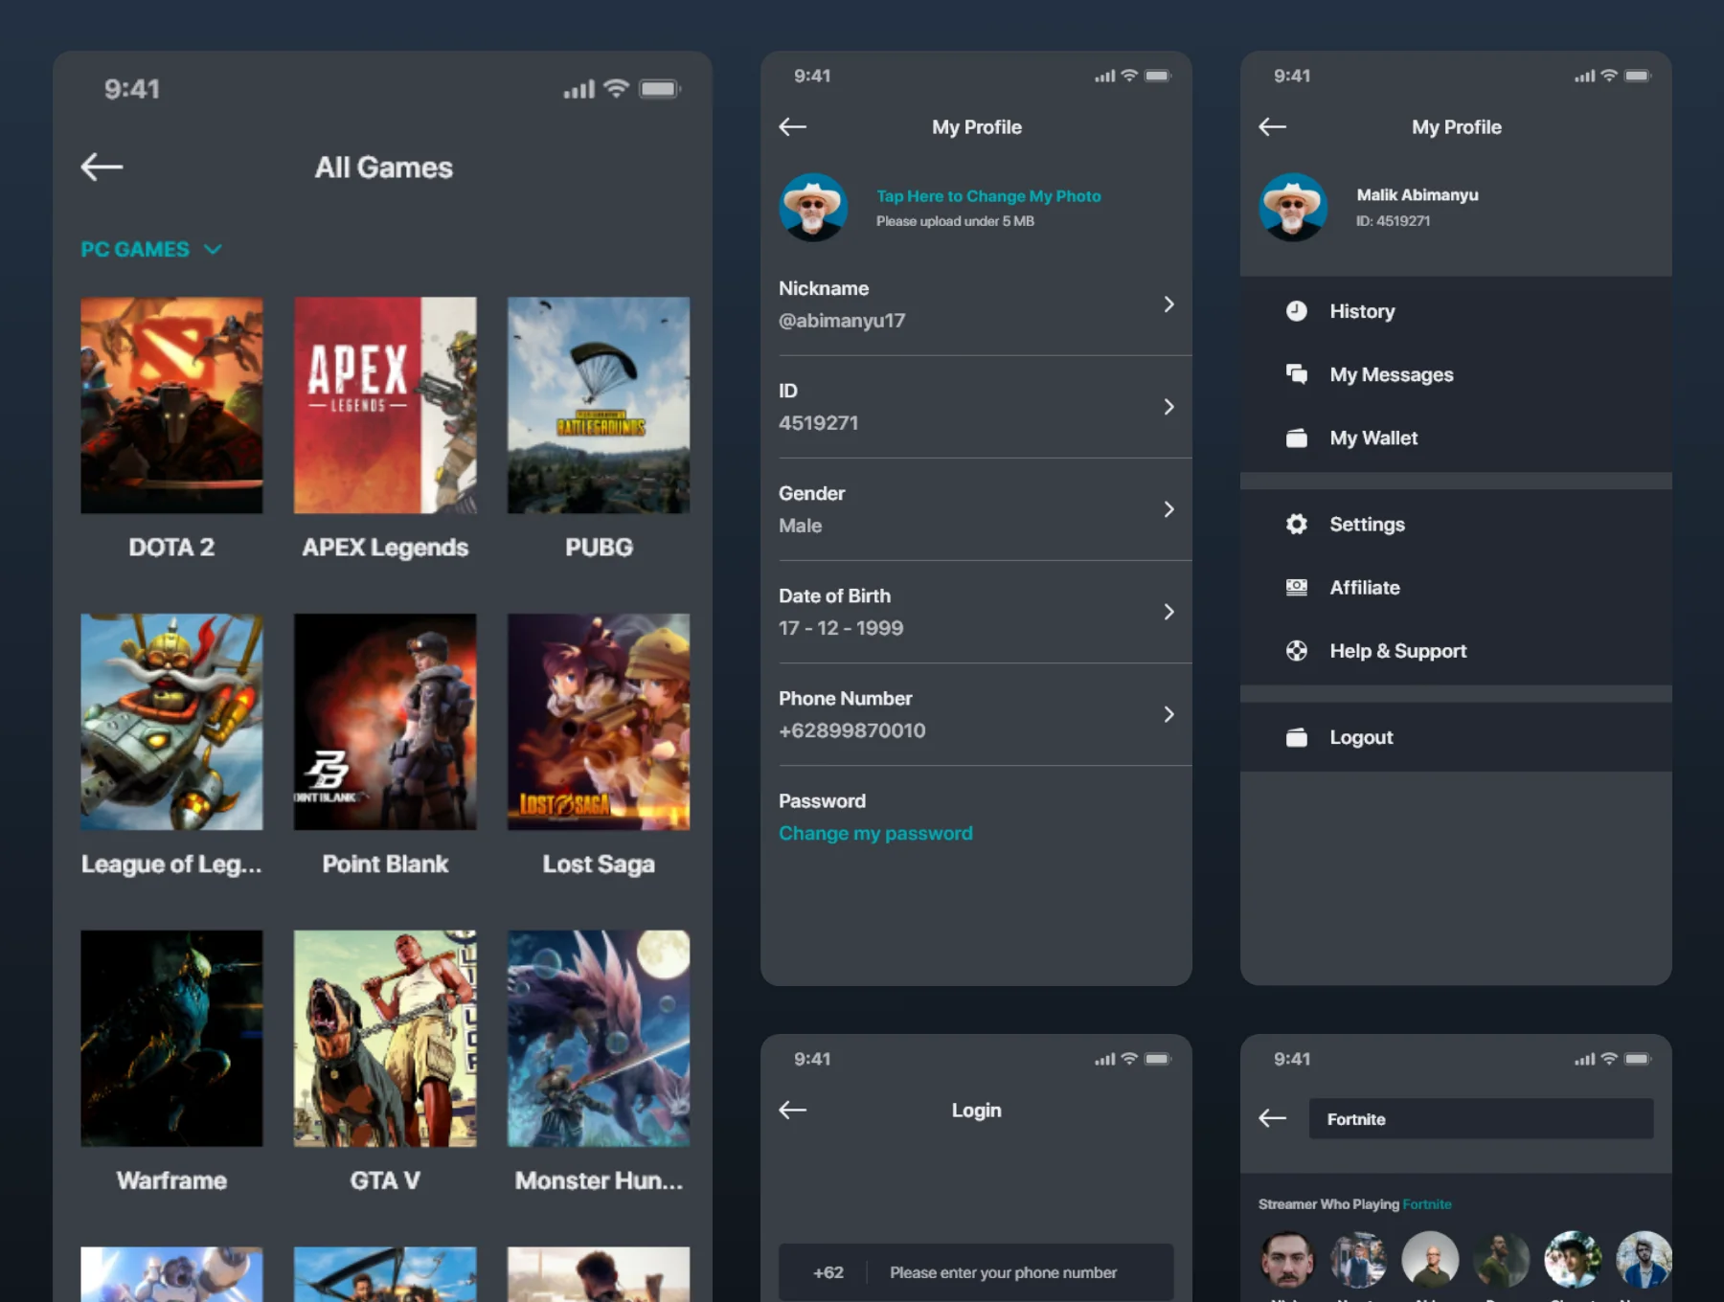This screenshot has height=1302, width=1724.
Task: Click the My Wallet icon
Action: coord(1297,438)
